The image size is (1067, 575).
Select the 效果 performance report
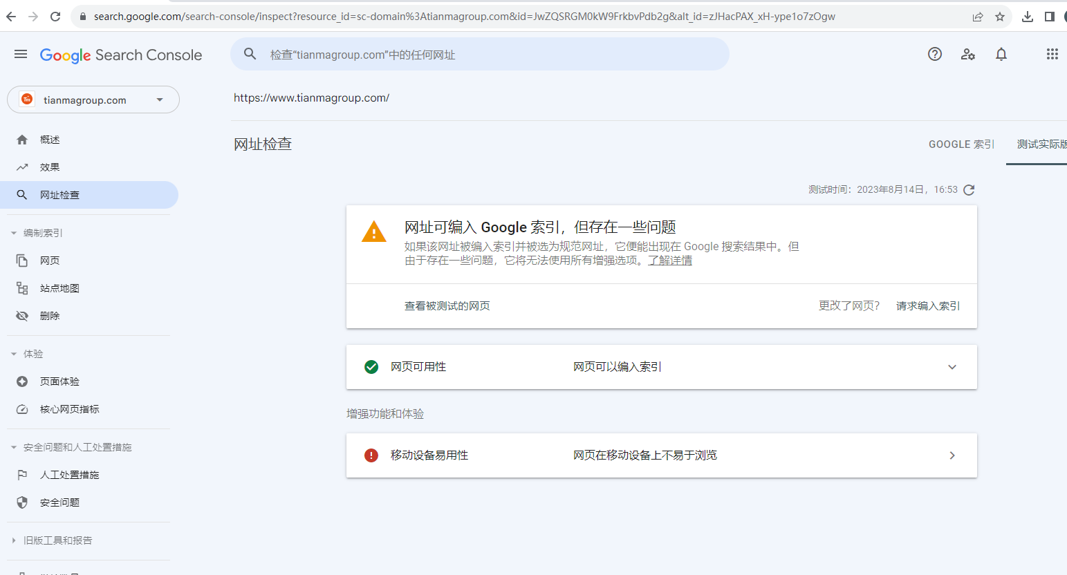[50, 167]
